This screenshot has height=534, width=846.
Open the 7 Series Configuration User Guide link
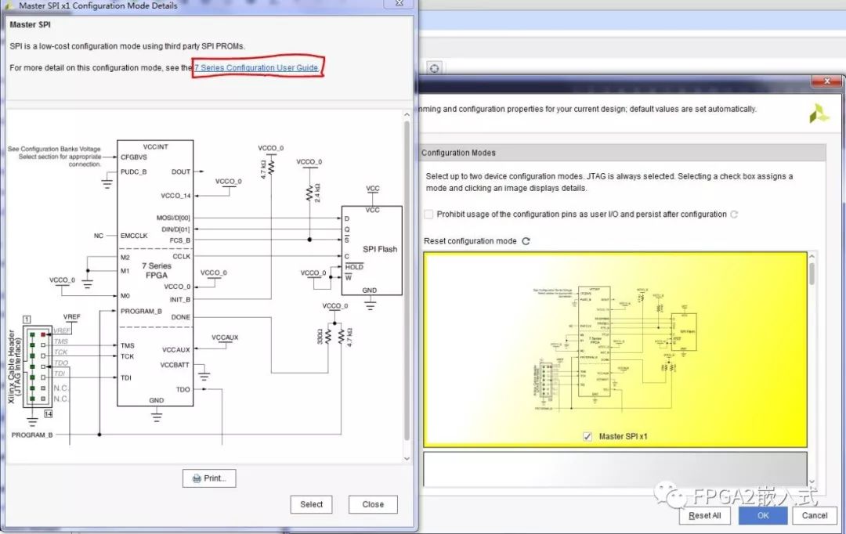point(257,68)
